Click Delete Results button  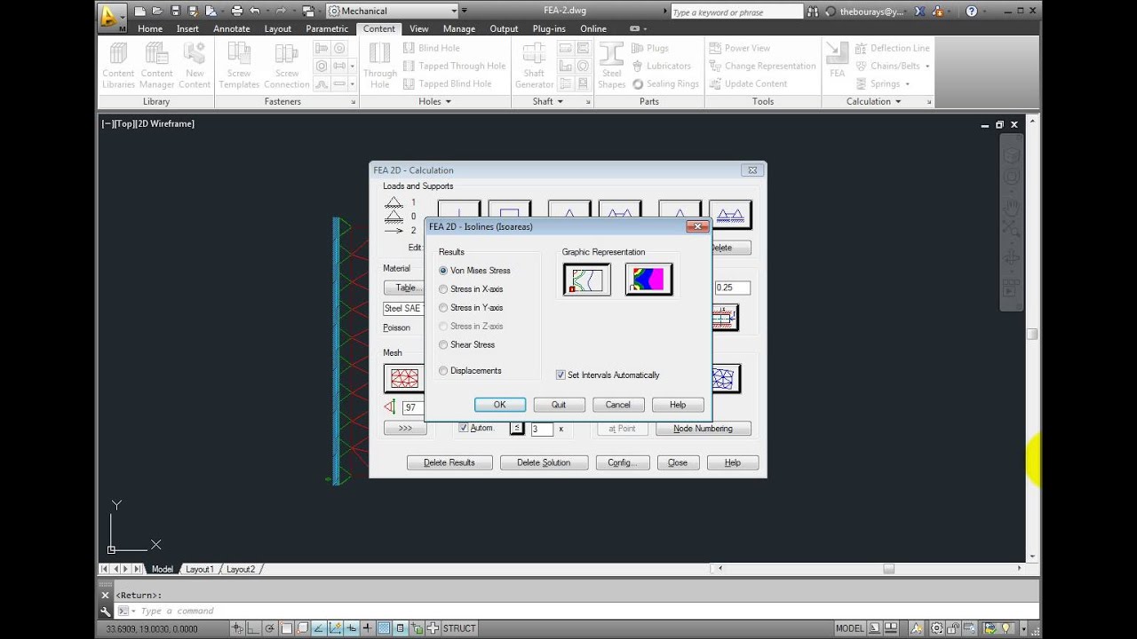[x=449, y=462]
